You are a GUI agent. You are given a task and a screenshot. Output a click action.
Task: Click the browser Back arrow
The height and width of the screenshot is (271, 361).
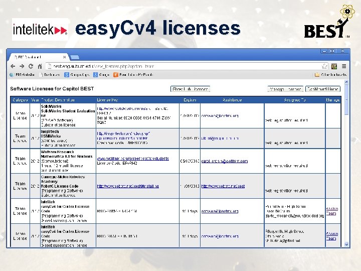(x=13, y=66)
